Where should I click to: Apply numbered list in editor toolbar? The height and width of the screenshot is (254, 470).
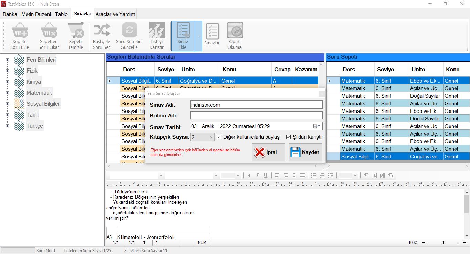tap(322, 176)
